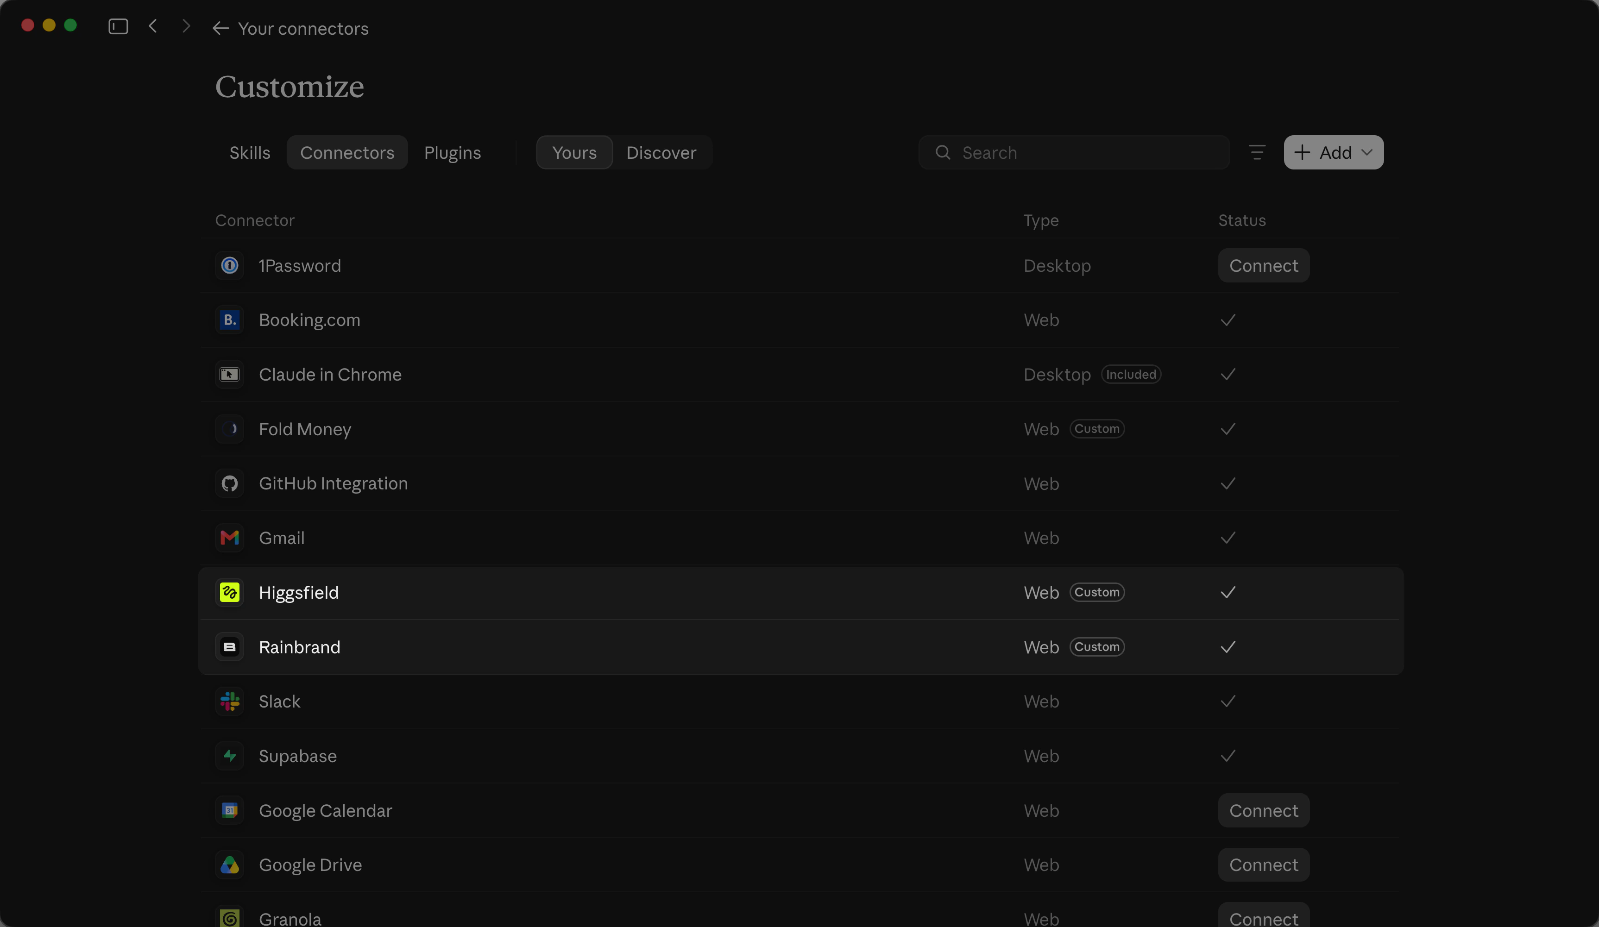Switch to the Skills tab
This screenshot has width=1599, height=927.
pyautogui.click(x=249, y=152)
